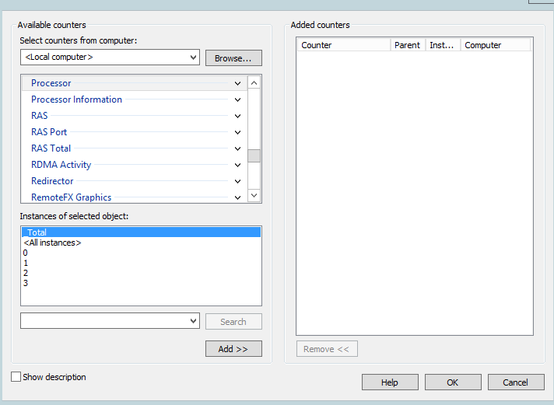Expand the Processor counter group
Image resolution: width=554 pixels, height=405 pixels.
click(x=237, y=83)
